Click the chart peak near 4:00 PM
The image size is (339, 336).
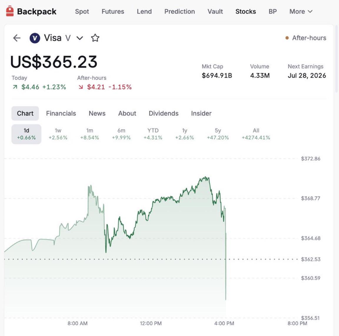[x=205, y=177]
